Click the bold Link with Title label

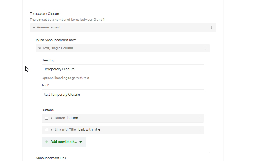pyautogui.click(x=65, y=129)
